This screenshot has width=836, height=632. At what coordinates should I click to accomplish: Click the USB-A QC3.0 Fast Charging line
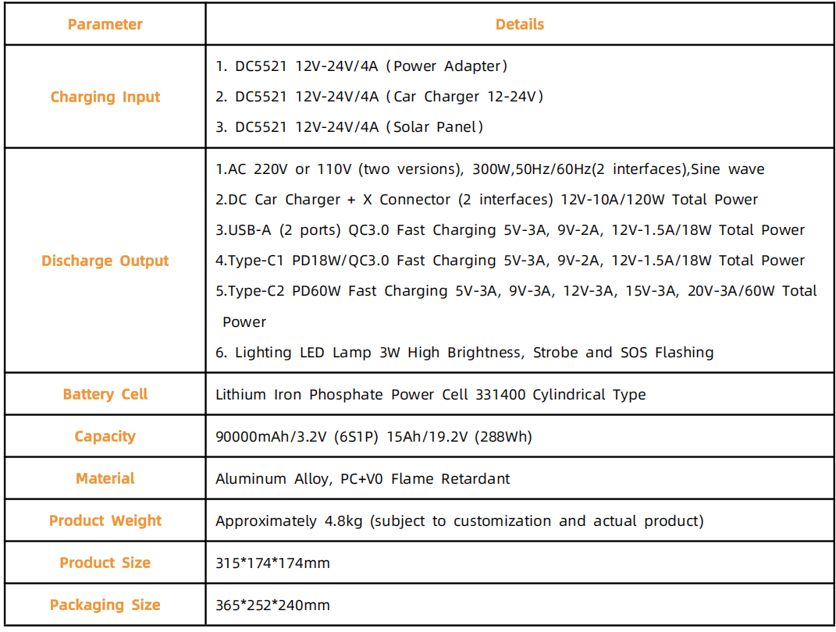tap(510, 230)
